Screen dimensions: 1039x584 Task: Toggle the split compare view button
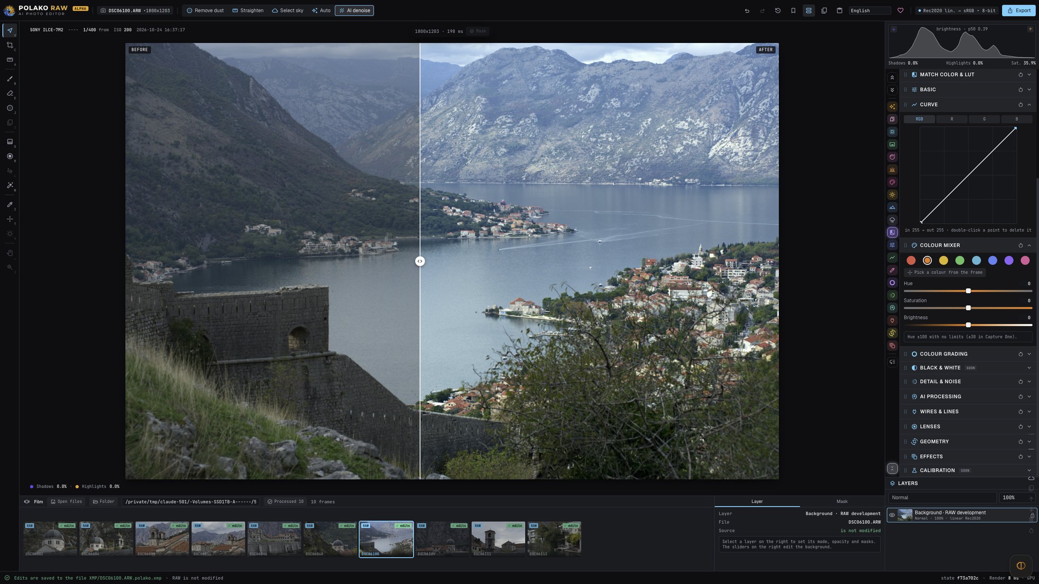pyautogui.click(x=809, y=10)
